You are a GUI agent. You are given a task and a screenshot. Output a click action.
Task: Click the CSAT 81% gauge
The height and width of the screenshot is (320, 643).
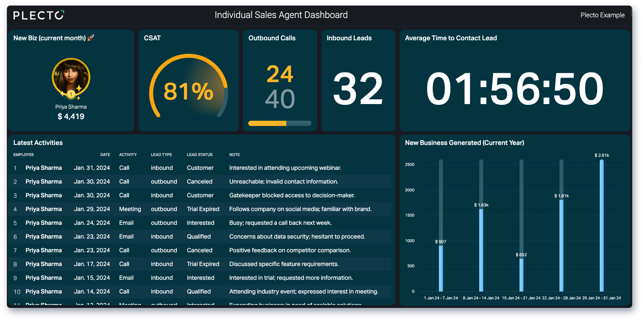coord(188,86)
